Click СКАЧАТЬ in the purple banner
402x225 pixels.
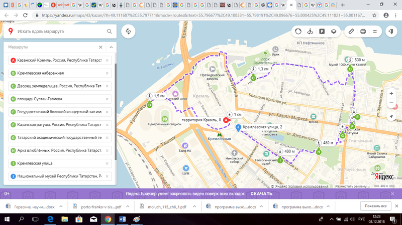(x=261, y=193)
